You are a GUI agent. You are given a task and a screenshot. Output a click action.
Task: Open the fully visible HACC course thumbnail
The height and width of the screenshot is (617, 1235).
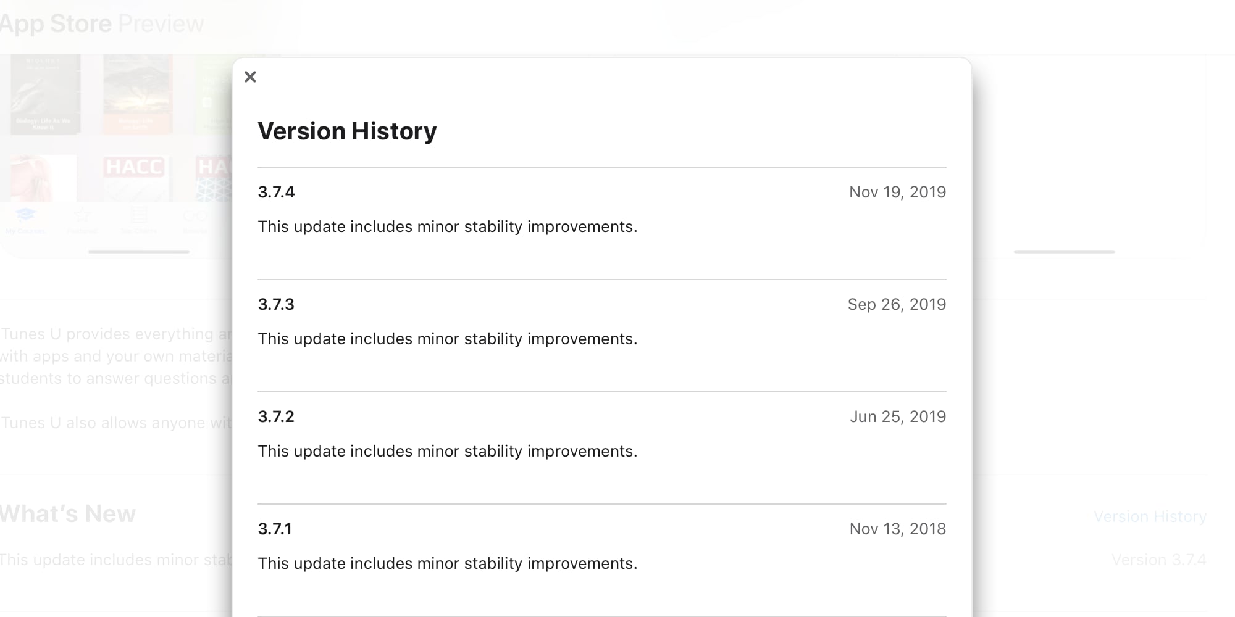click(134, 178)
